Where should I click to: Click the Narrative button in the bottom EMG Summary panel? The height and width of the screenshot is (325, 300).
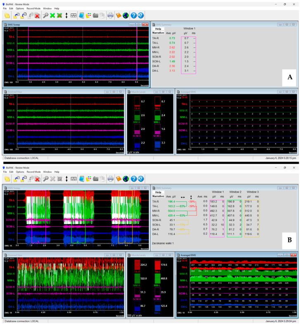pyautogui.click(x=158, y=196)
